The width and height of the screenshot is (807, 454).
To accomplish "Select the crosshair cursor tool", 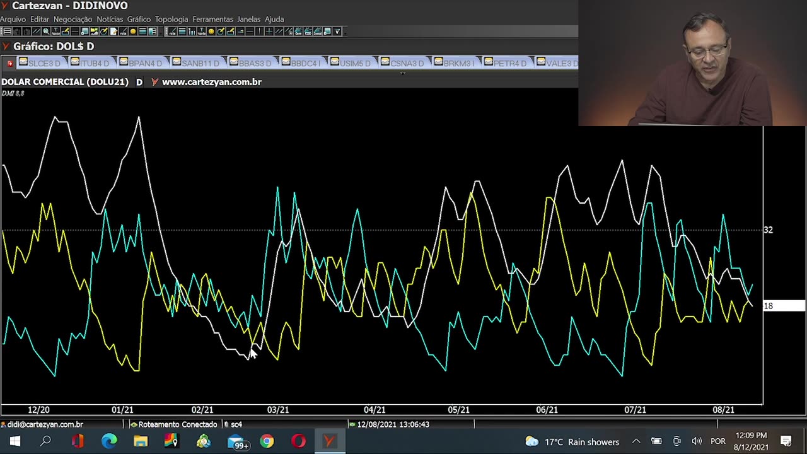I will click(x=269, y=32).
